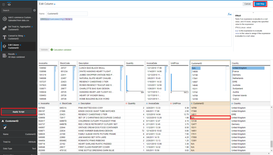Click the InvoiceDate tile title
Image resolution: width=273 pixels, height=155 pixels.
(152, 63)
